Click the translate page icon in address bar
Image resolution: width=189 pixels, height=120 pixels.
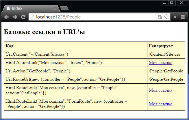(160, 17)
